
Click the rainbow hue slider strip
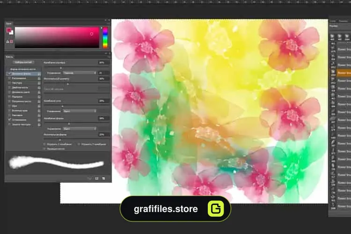[105, 37]
